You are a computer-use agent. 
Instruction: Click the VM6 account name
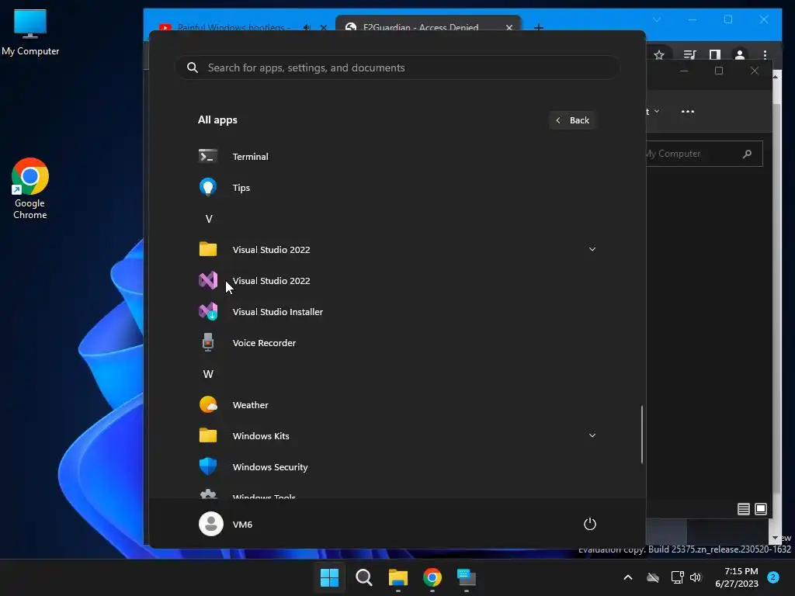pos(242,524)
